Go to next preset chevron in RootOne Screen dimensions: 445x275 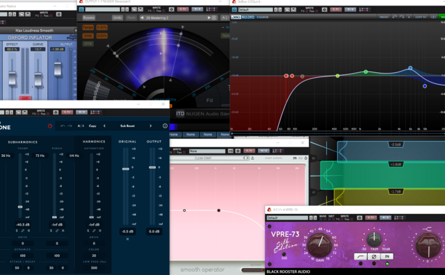[151, 126]
